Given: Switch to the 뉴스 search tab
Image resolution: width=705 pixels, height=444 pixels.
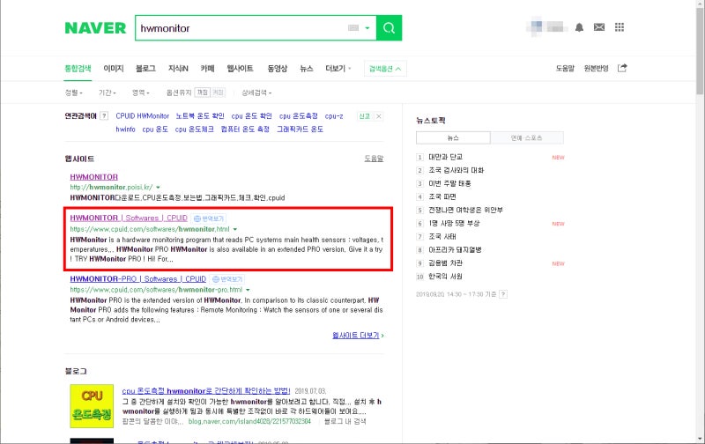Looking at the screenshot, I should [306, 69].
